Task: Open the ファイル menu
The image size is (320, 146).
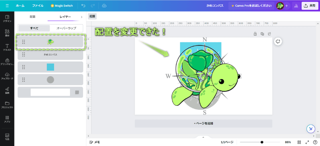Action: pos(38,6)
